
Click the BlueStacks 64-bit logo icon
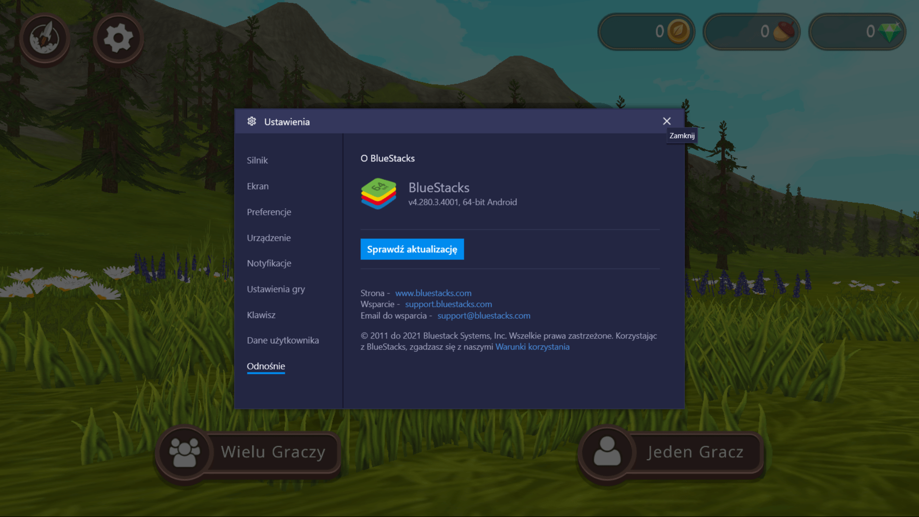(x=378, y=194)
